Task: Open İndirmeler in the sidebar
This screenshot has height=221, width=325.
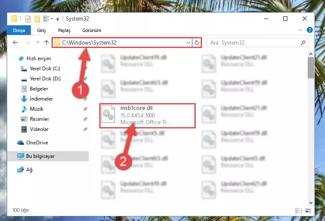Action: pyautogui.click(x=41, y=99)
